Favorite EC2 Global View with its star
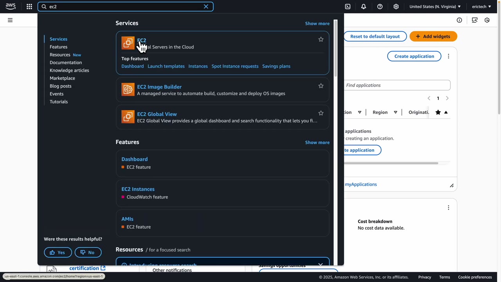The height and width of the screenshot is (282, 501). click(x=321, y=113)
